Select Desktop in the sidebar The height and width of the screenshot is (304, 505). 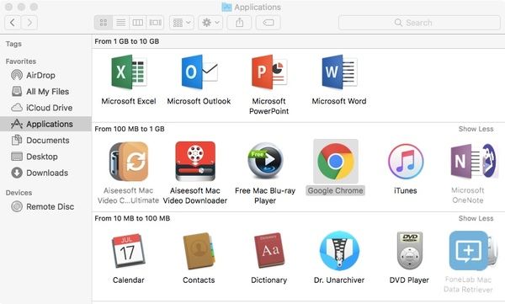click(45, 157)
